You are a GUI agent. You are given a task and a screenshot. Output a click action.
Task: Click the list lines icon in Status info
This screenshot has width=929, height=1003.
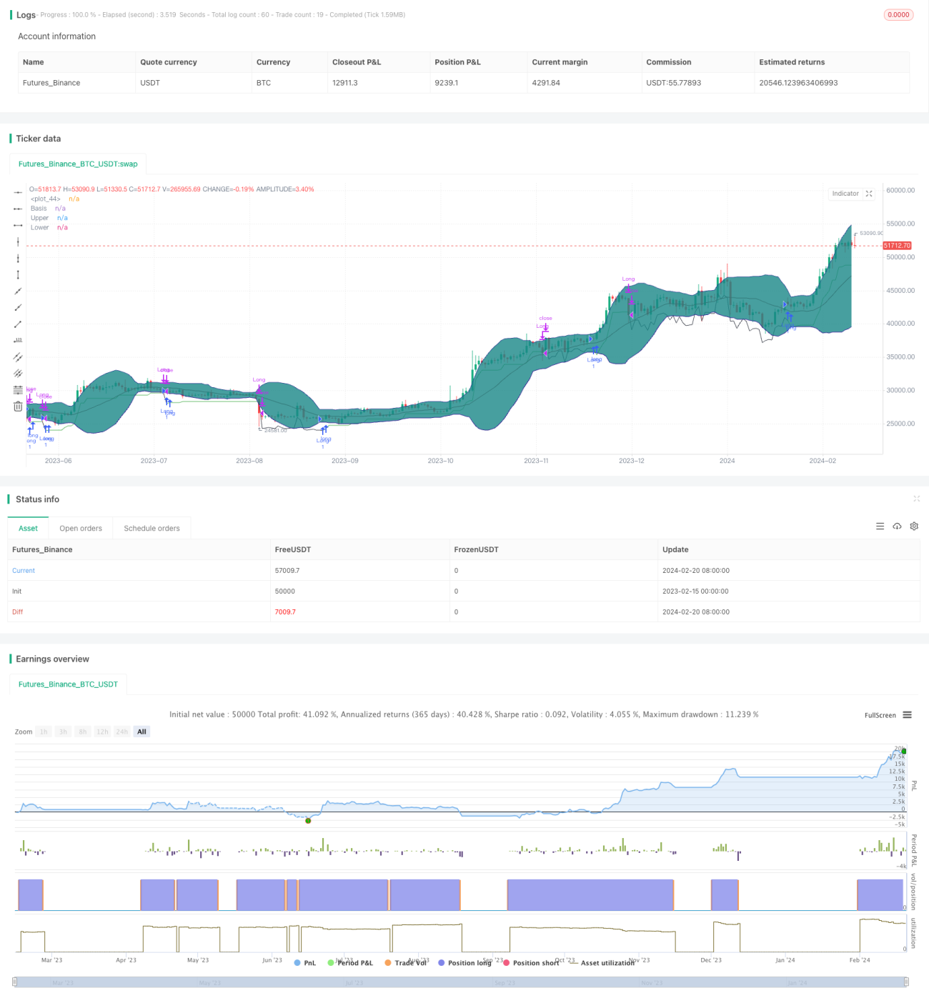pos(880,527)
